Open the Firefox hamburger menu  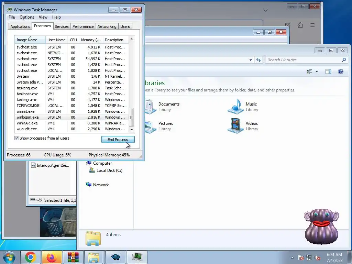312,25
